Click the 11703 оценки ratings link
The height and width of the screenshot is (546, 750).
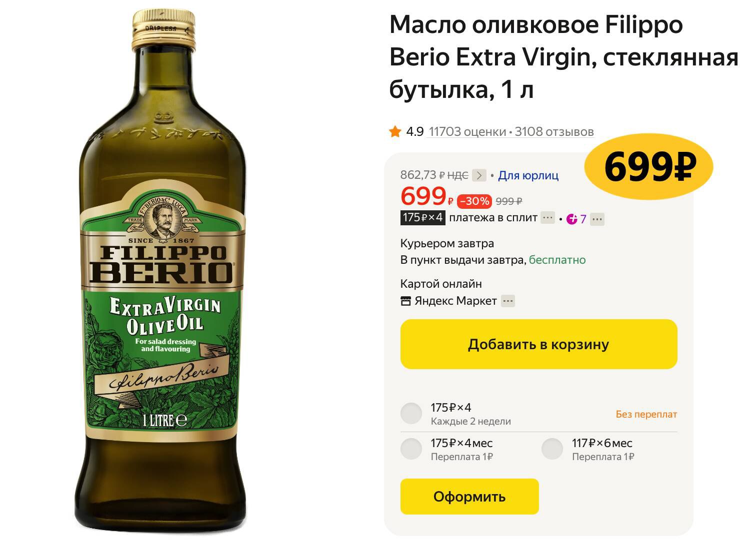click(466, 131)
